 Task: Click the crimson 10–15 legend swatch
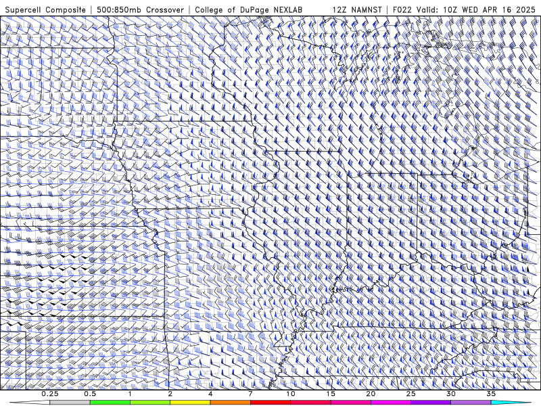pyautogui.click(x=310, y=403)
